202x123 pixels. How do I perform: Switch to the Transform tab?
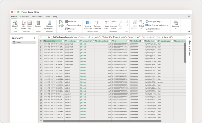point(24,16)
